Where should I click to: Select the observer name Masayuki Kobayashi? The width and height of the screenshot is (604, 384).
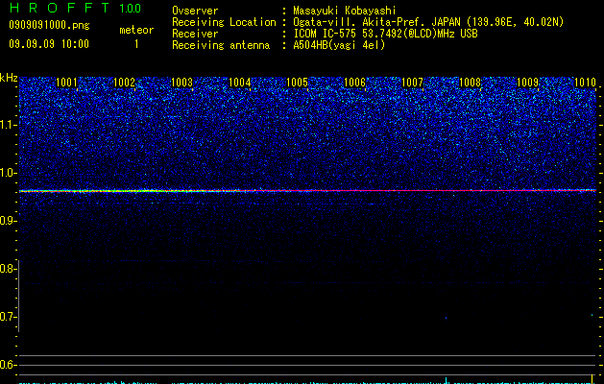(345, 11)
